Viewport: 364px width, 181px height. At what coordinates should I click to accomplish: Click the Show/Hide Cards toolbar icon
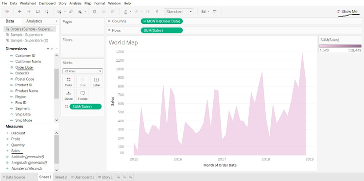[204, 12]
